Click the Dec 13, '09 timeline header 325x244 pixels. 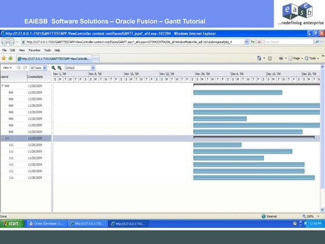(x=284, y=74)
